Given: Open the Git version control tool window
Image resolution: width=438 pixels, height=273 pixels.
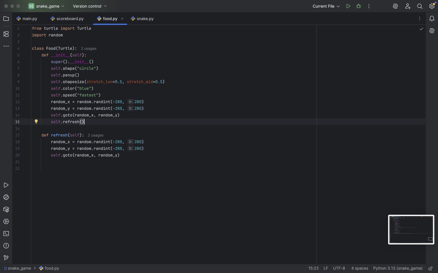Looking at the screenshot, I should (x=6, y=258).
